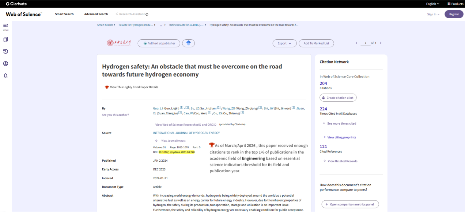The width and height of the screenshot is (465, 212).
Task: Open the researcher profile sidebar icon
Action: click(x=5, y=63)
